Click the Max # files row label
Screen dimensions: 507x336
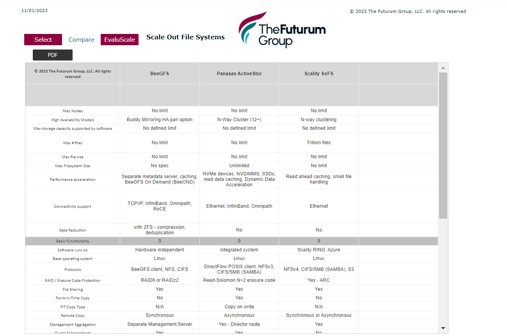click(73, 143)
